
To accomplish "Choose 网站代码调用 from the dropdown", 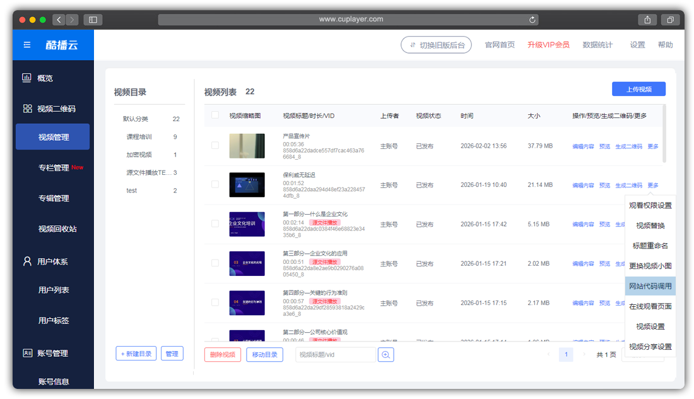I will click(650, 286).
